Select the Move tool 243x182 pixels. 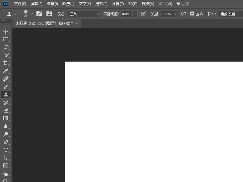5,32
